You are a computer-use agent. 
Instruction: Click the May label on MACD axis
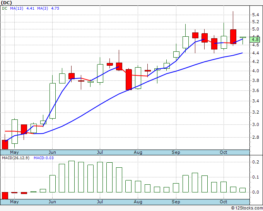tap(14, 202)
